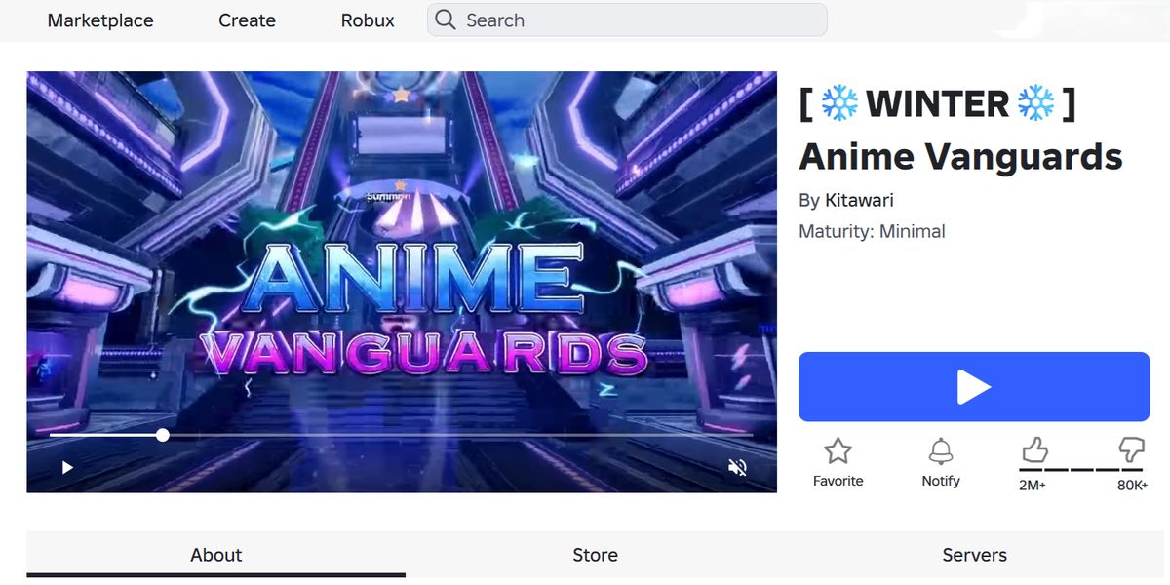Screen dimensions: 1170x585
Task: Launch the game with the blue Play button
Action: point(974,387)
